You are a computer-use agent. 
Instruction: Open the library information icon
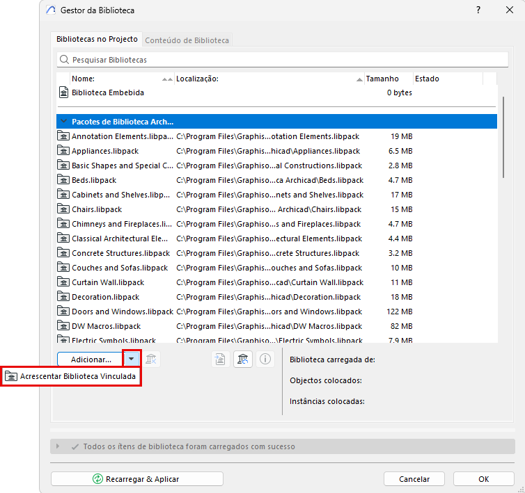265,359
